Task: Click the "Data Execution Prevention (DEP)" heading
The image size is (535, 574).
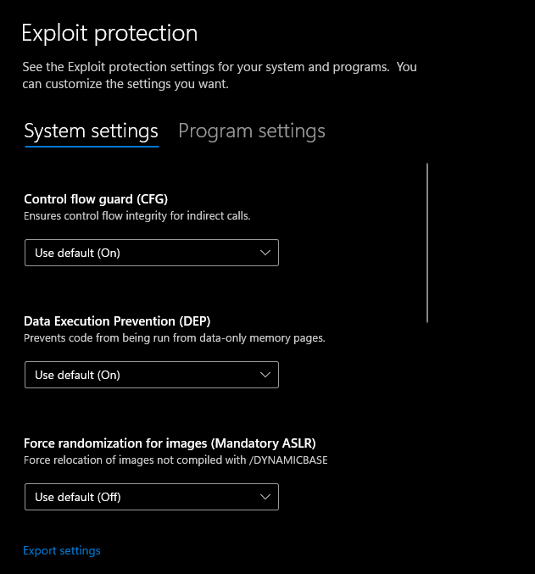Action: pos(117,322)
